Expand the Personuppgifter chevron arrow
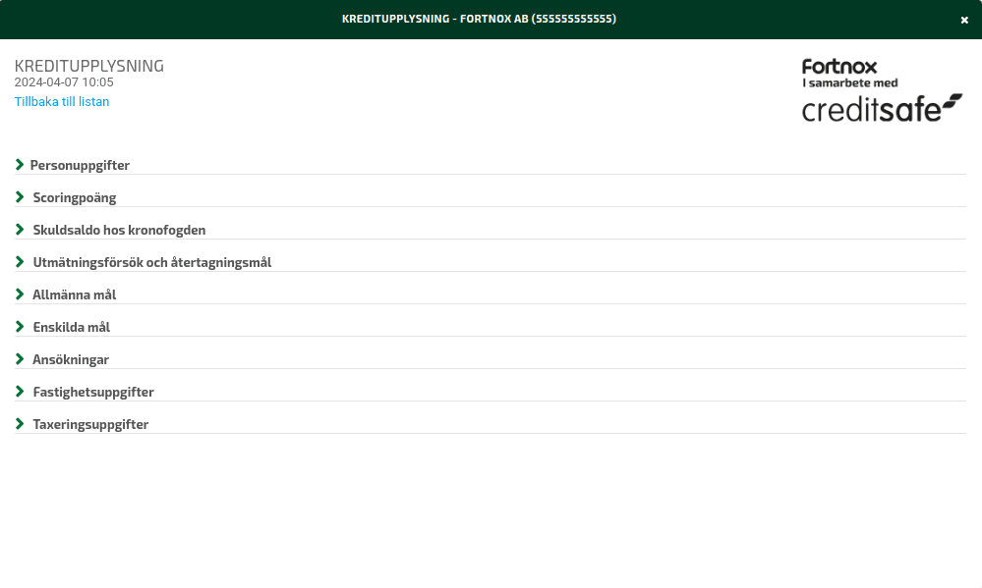 pyautogui.click(x=20, y=165)
